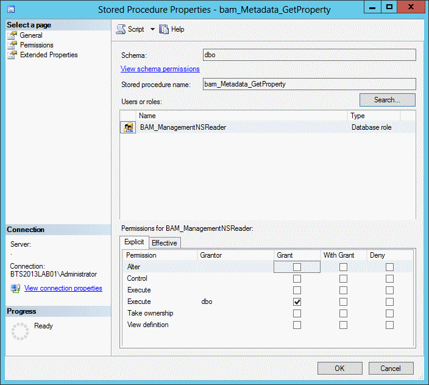
Task: Click the BAM_ManagementNSReader role icon
Action: (129, 128)
